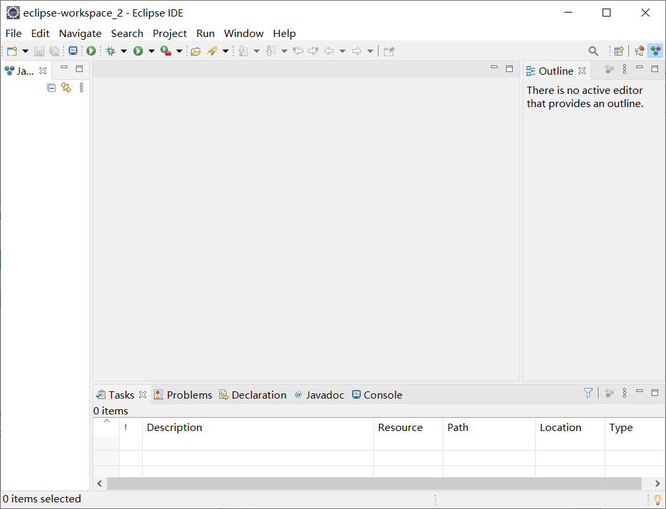Image resolution: width=666 pixels, height=509 pixels.
Task: Expand the Previous Annotation dropdown arrow
Action: (284, 52)
